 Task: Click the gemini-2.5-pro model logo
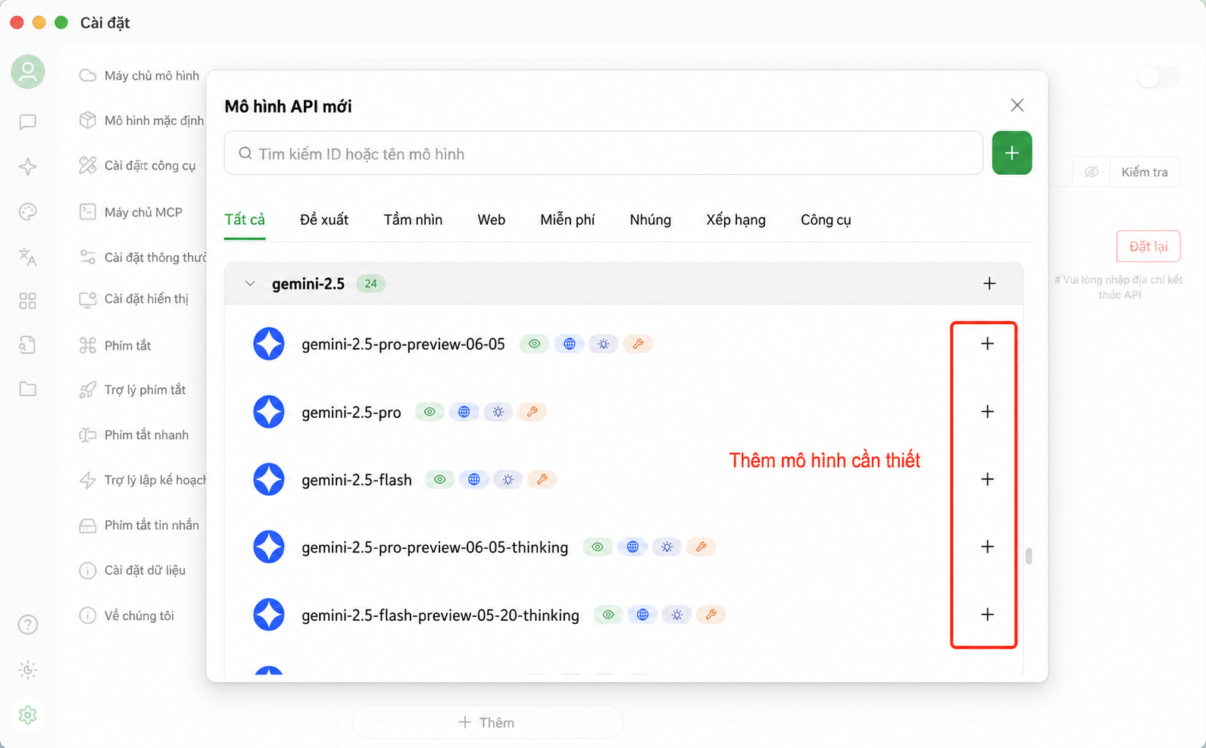[x=269, y=412]
